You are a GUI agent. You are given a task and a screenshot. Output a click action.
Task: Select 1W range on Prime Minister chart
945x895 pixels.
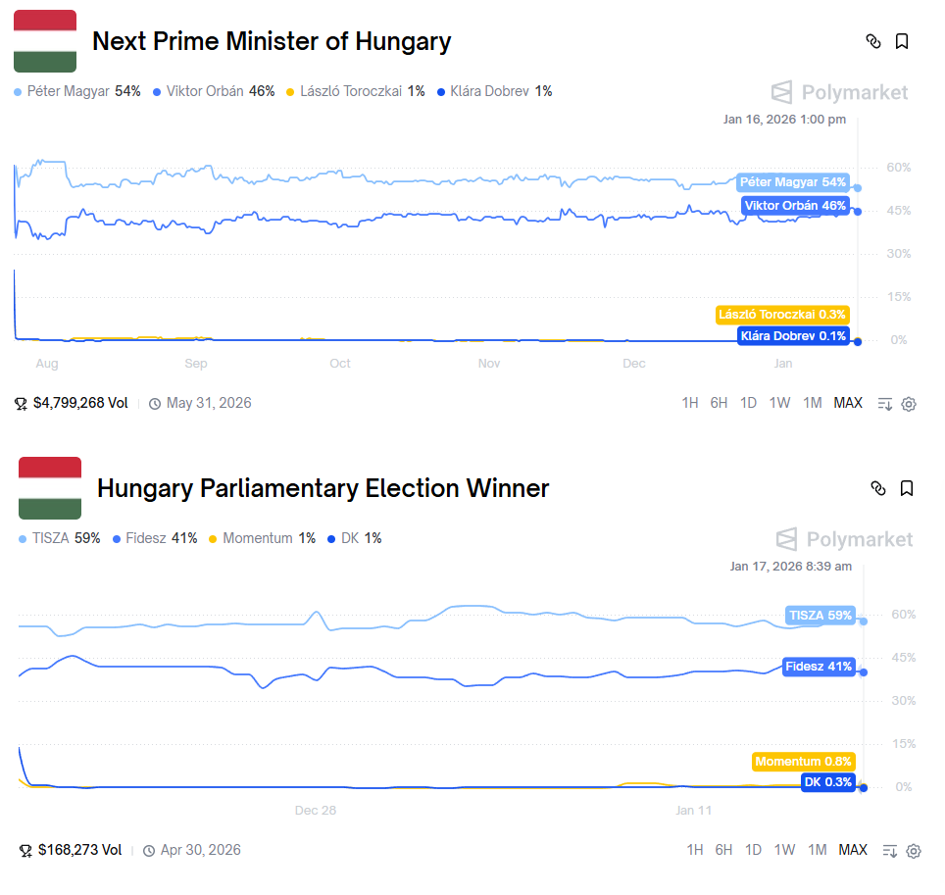[779, 403]
